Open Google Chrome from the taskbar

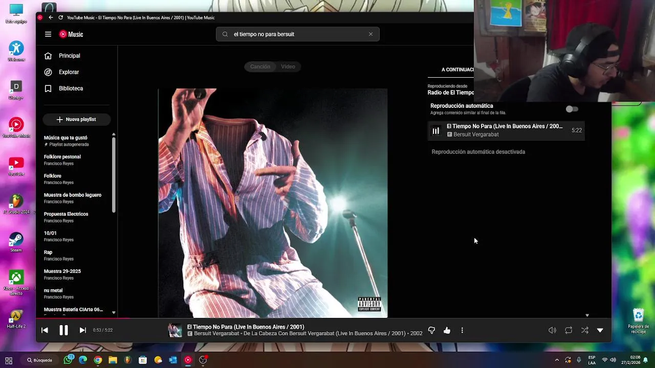(98, 360)
